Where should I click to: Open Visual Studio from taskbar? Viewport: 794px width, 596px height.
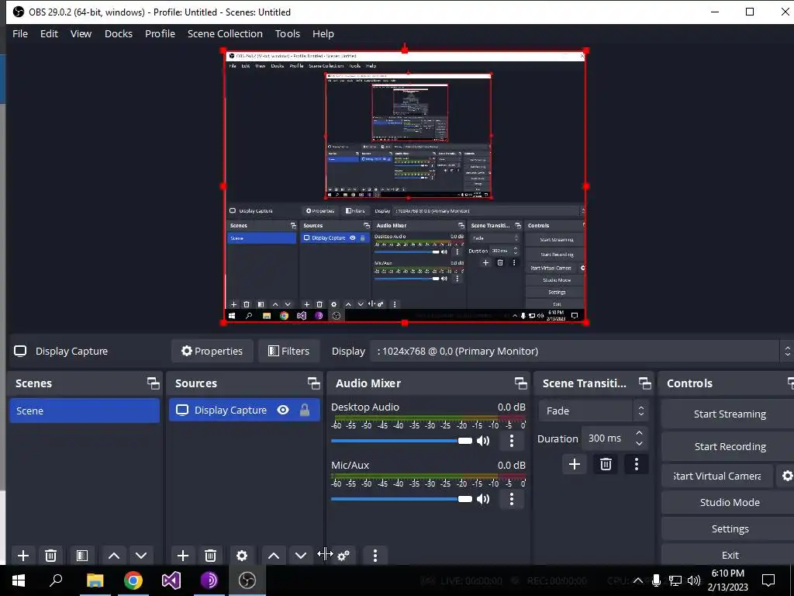(171, 580)
